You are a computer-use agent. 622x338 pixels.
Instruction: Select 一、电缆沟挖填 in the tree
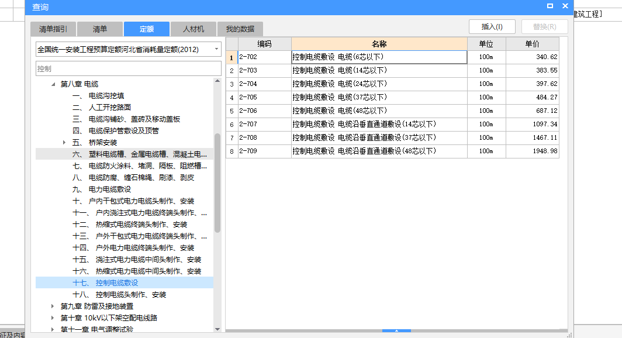click(x=98, y=95)
